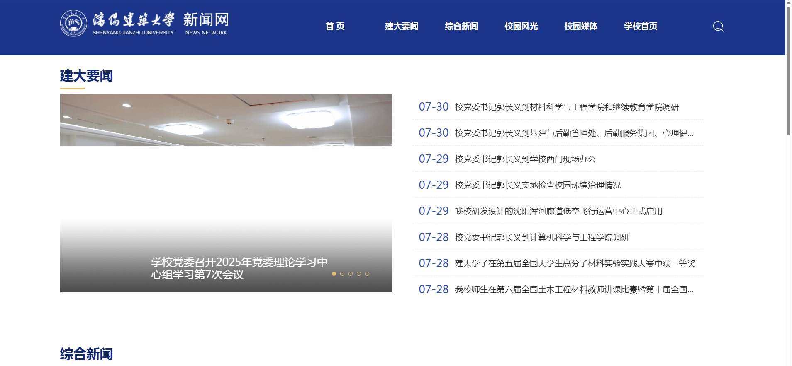The width and height of the screenshot is (792, 366).
Task: Click the 07-29 date beside 学校西门 headline
Action: point(434,159)
